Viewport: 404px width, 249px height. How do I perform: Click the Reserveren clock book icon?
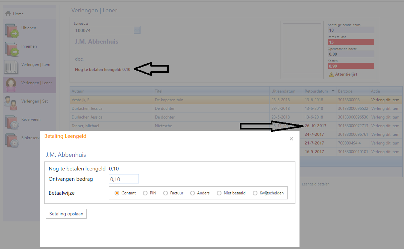(x=12, y=122)
